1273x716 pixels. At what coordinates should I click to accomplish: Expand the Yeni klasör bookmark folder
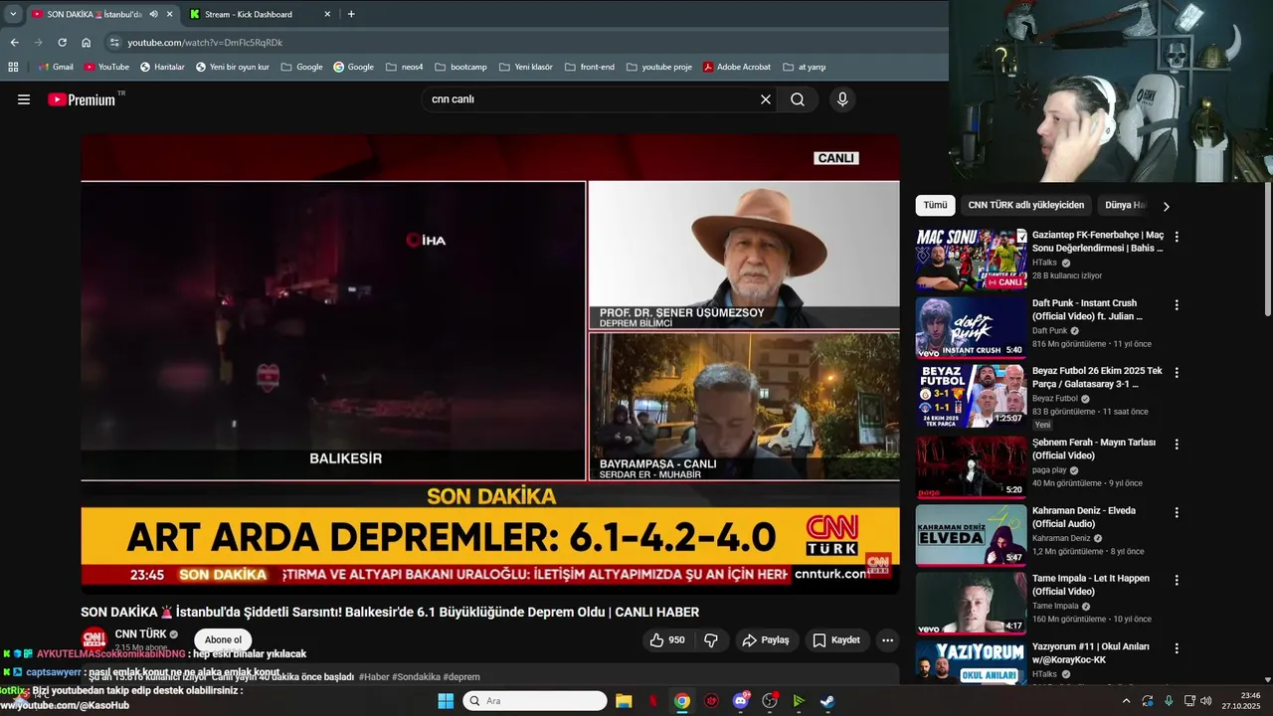[x=525, y=67]
